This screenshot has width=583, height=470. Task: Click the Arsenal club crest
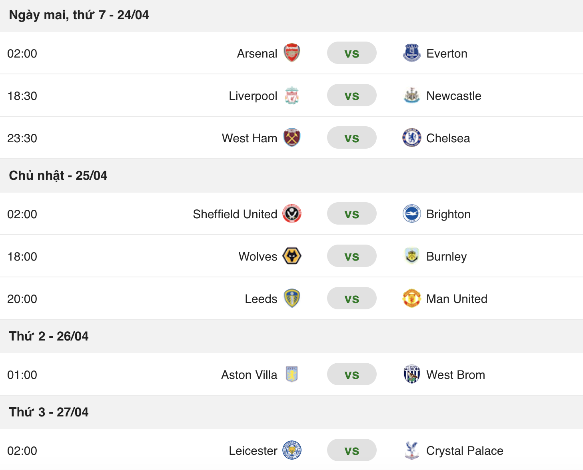[x=292, y=53]
